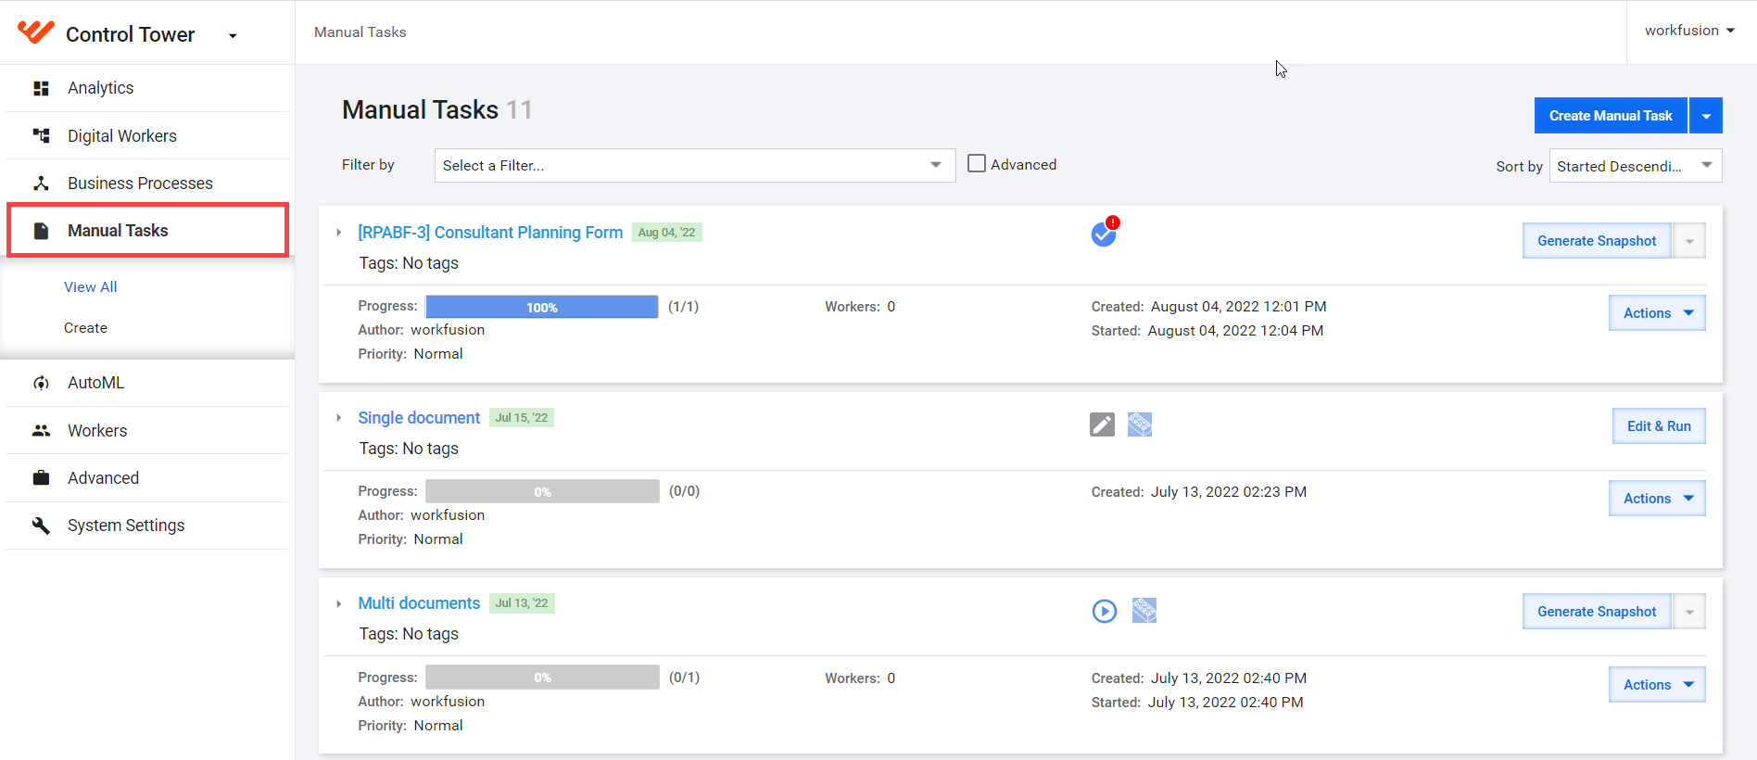Open the Create Manual Task split arrow
This screenshot has width=1757, height=760.
click(1706, 116)
